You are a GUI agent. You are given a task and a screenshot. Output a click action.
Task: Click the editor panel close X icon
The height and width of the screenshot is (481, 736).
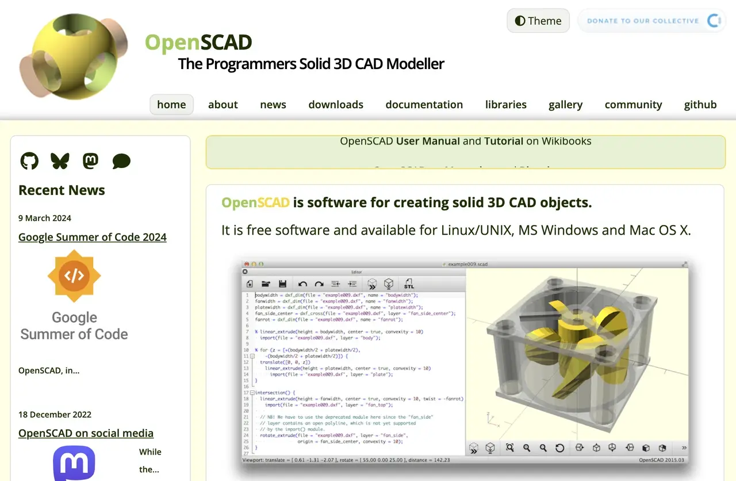coord(245,272)
